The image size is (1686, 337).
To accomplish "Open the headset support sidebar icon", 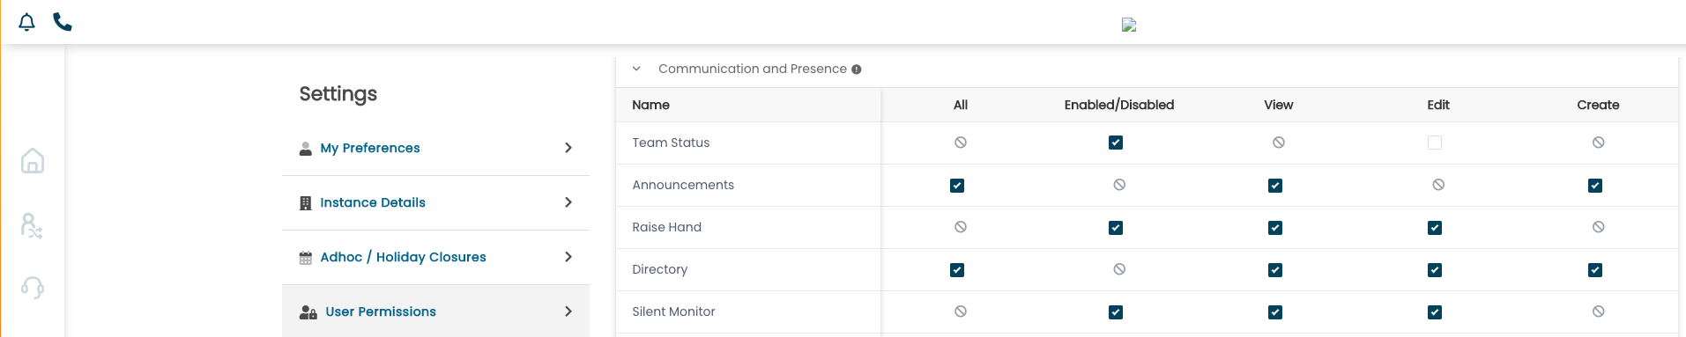I will [33, 287].
